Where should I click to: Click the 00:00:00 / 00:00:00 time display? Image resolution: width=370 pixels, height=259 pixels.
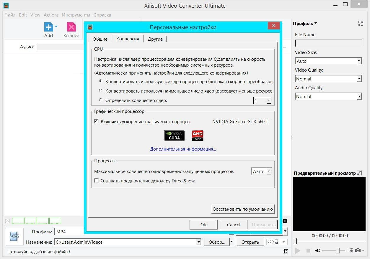[x=330, y=235]
